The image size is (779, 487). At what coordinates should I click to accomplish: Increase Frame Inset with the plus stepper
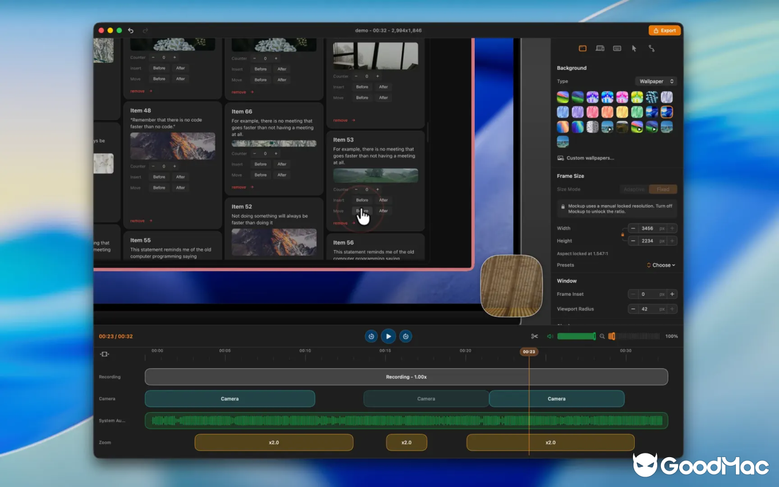click(x=672, y=294)
